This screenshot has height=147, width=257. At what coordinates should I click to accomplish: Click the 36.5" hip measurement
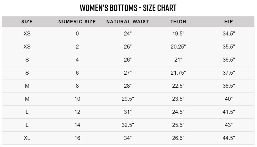228,60
